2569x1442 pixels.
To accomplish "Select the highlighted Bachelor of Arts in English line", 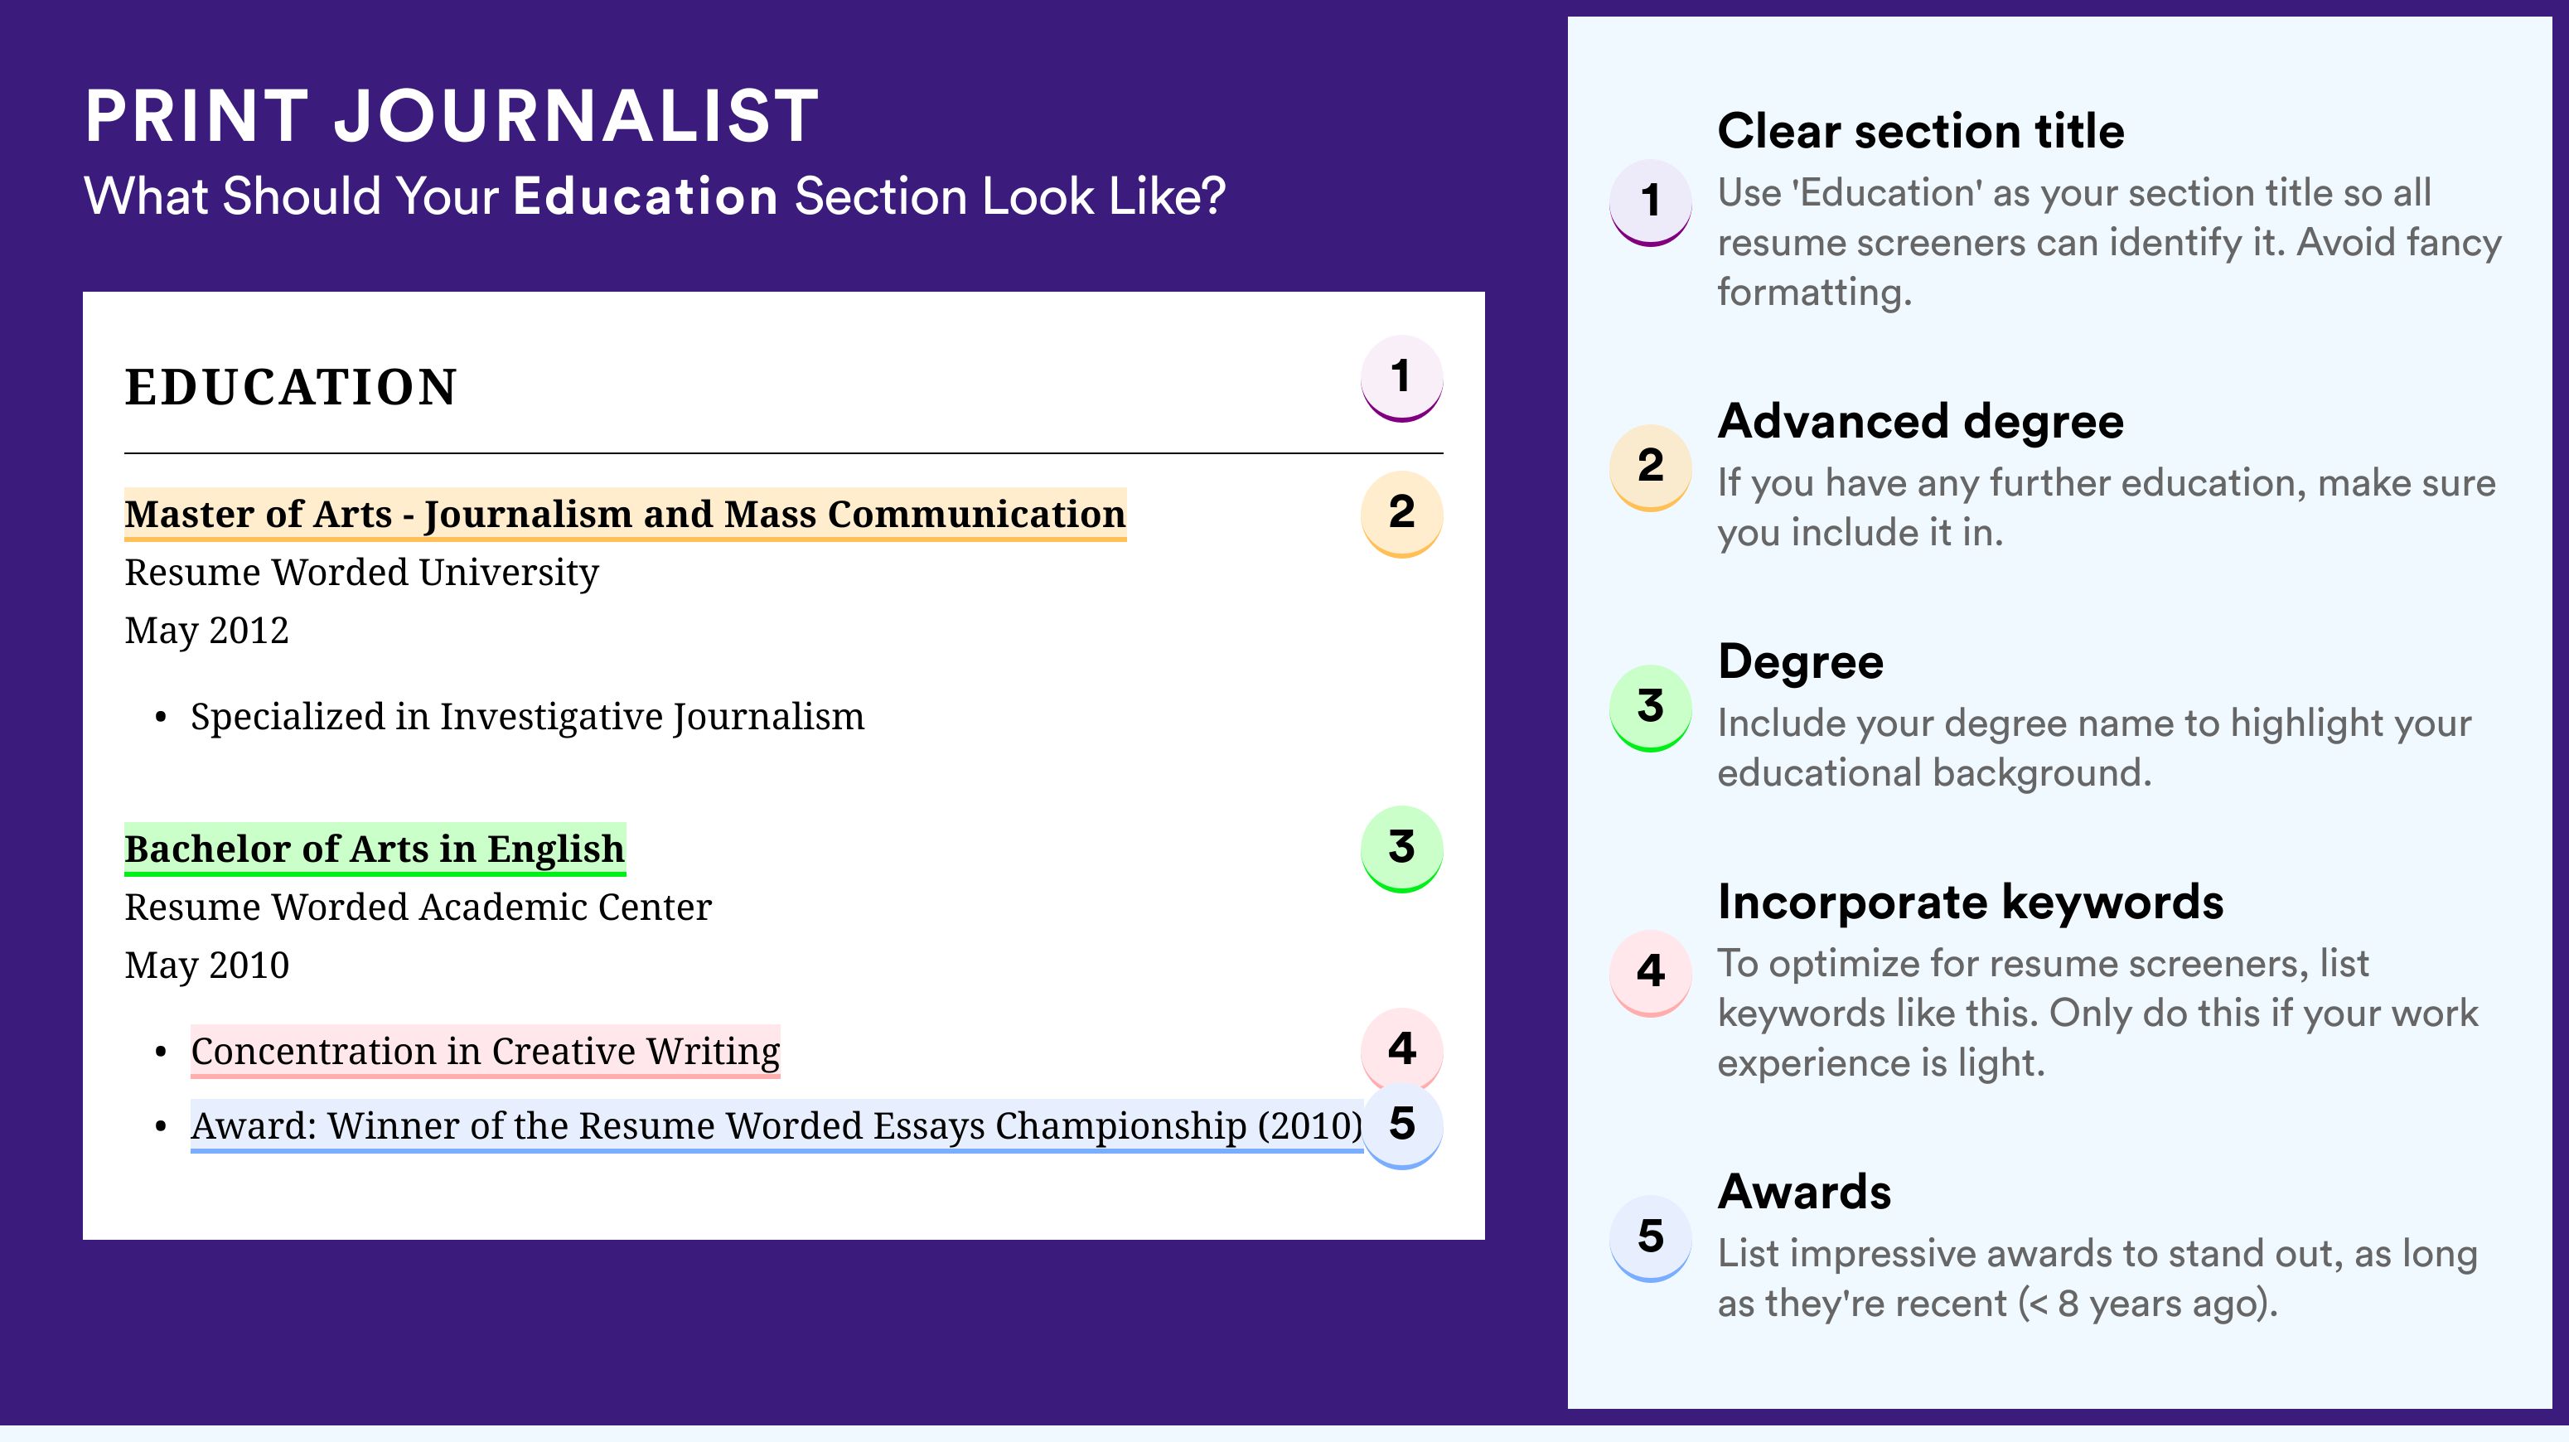I will pyautogui.click(x=375, y=849).
